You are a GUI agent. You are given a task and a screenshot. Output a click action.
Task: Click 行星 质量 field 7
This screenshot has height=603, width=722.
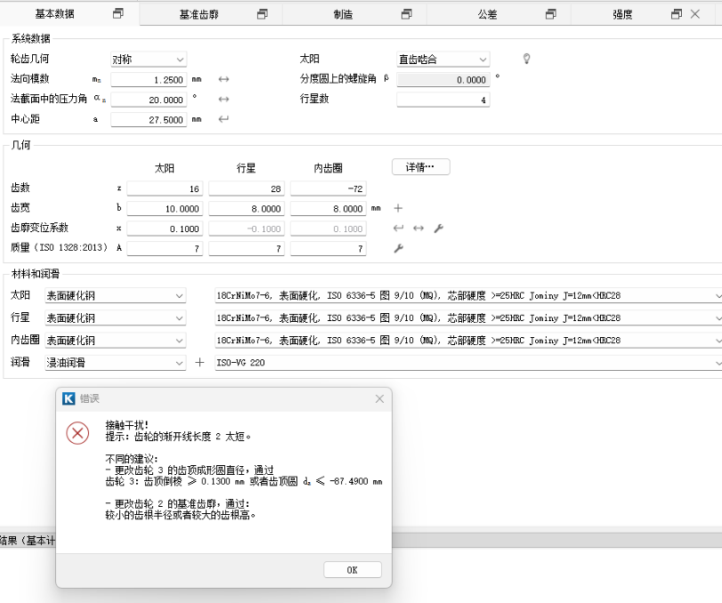[x=247, y=248]
